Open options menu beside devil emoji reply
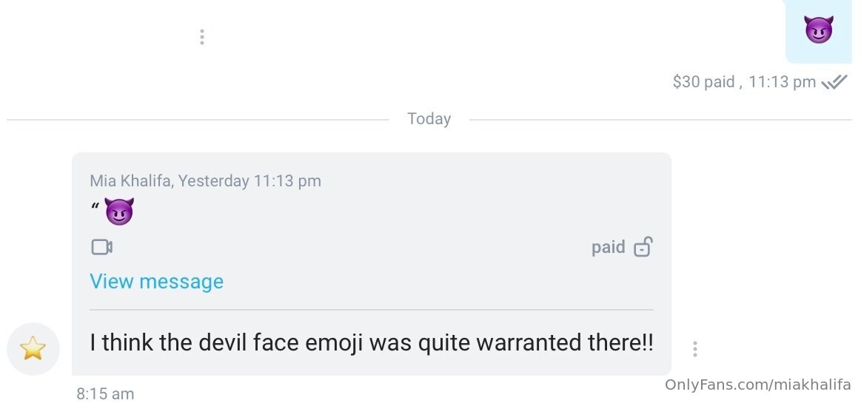Viewport: 861px width, 403px height. coord(694,349)
